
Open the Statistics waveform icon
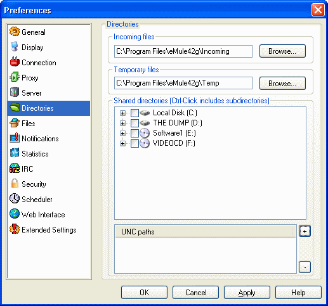(x=15, y=153)
